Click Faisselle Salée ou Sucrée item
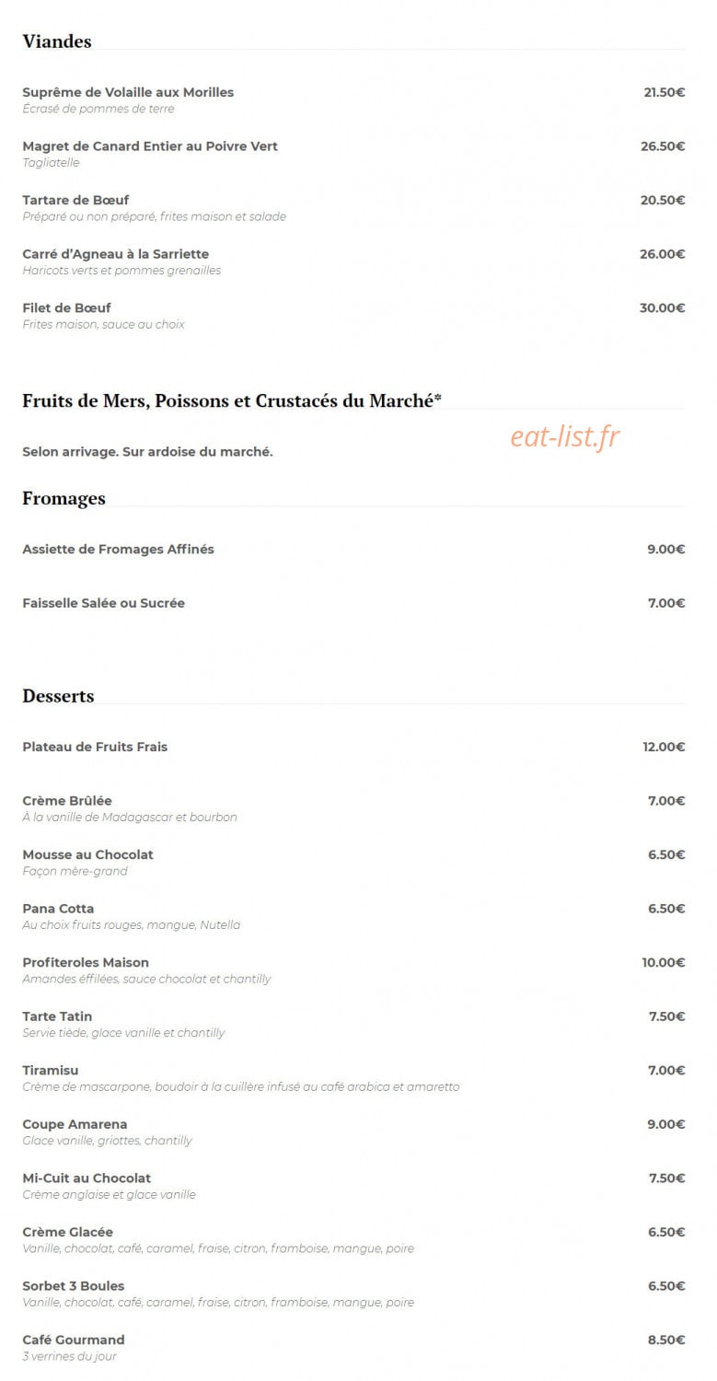Screen dimensions: 717x1381 [x=104, y=603]
